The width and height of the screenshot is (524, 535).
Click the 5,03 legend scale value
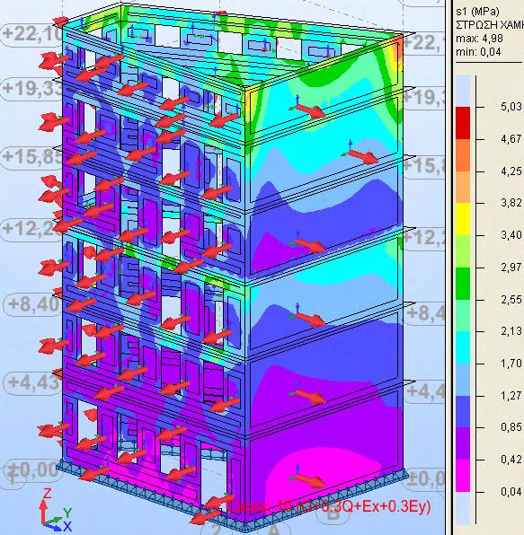tap(511, 107)
